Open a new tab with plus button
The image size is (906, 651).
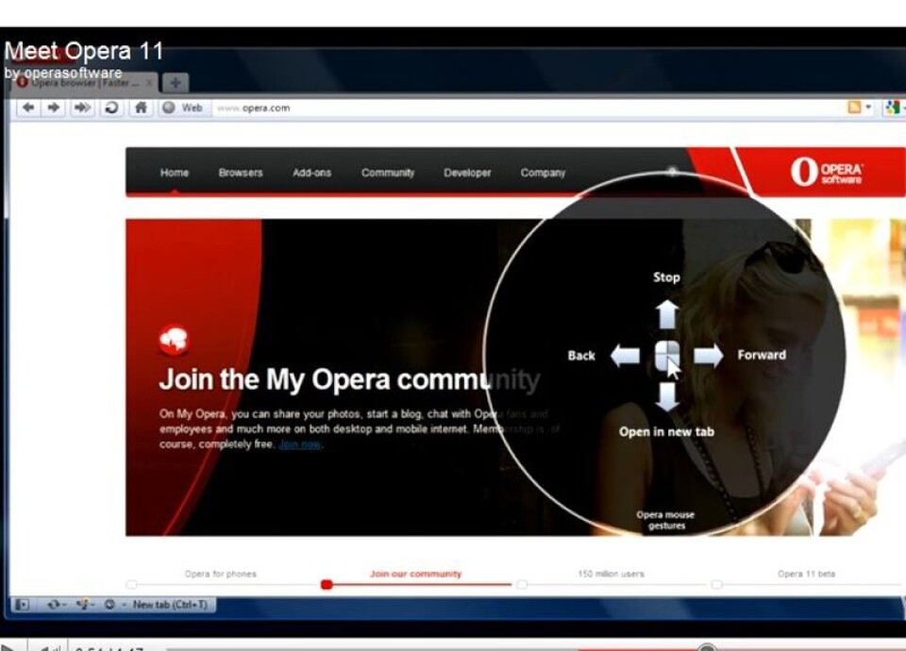click(176, 83)
